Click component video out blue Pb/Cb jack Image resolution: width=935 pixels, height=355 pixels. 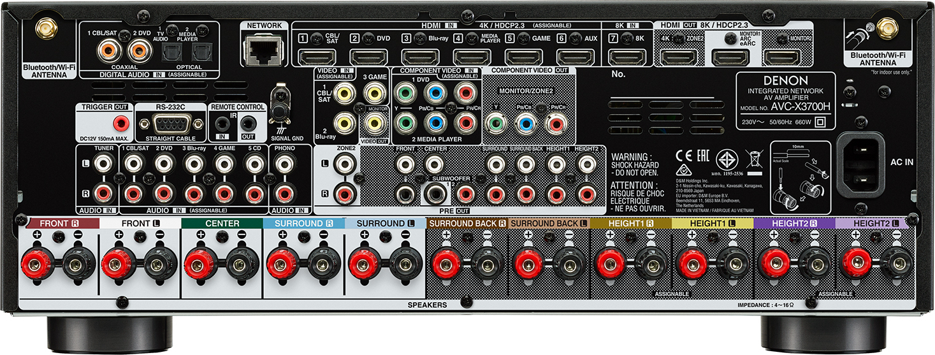click(x=526, y=122)
